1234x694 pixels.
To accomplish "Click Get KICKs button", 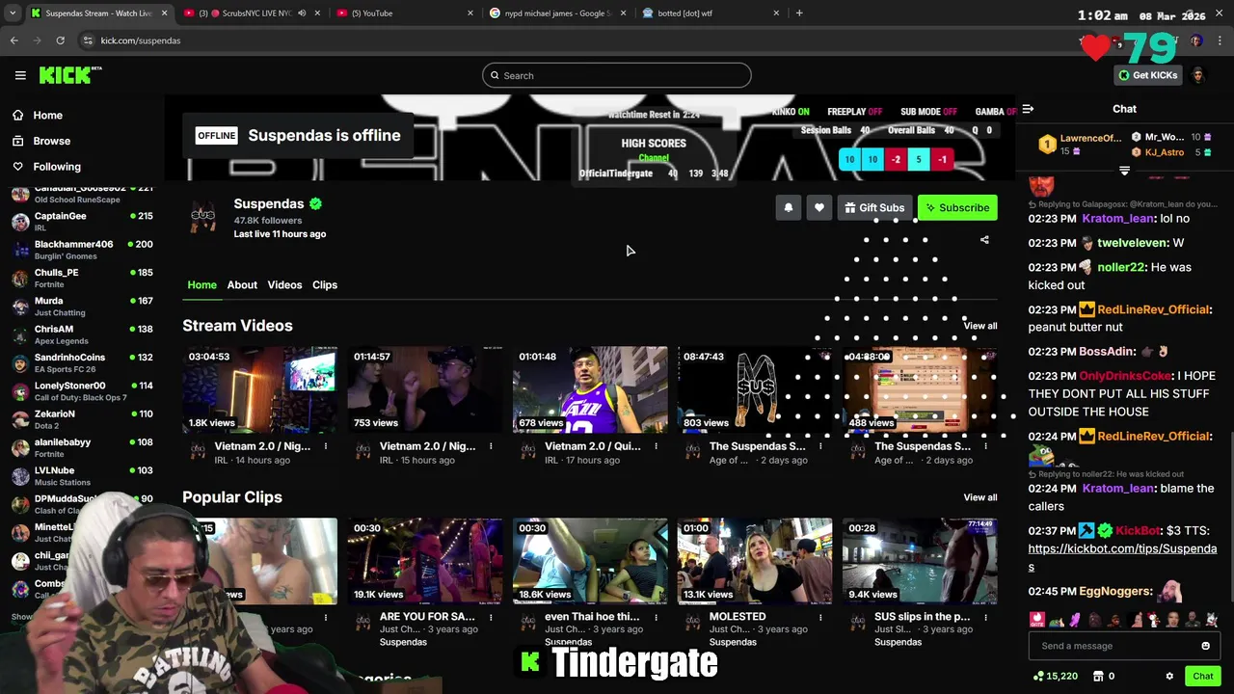I will pyautogui.click(x=1147, y=75).
